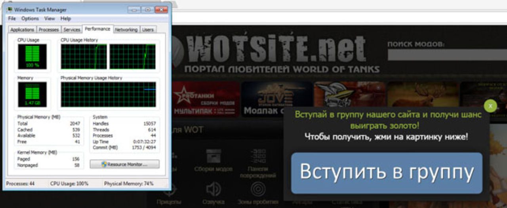Image resolution: width=507 pixels, height=208 pixels.
Task: Select the Зоны пробития target icon
Action: point(258,189)
